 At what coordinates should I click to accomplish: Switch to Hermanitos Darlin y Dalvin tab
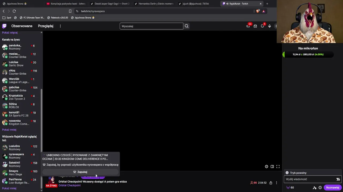[154, 4]
